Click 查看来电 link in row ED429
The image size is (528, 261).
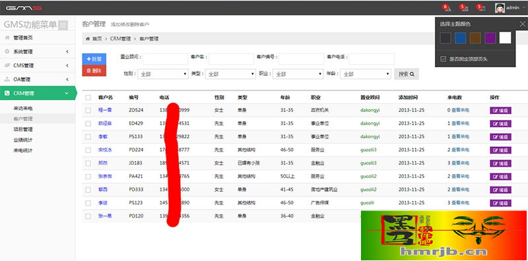[x=460, y=123]
